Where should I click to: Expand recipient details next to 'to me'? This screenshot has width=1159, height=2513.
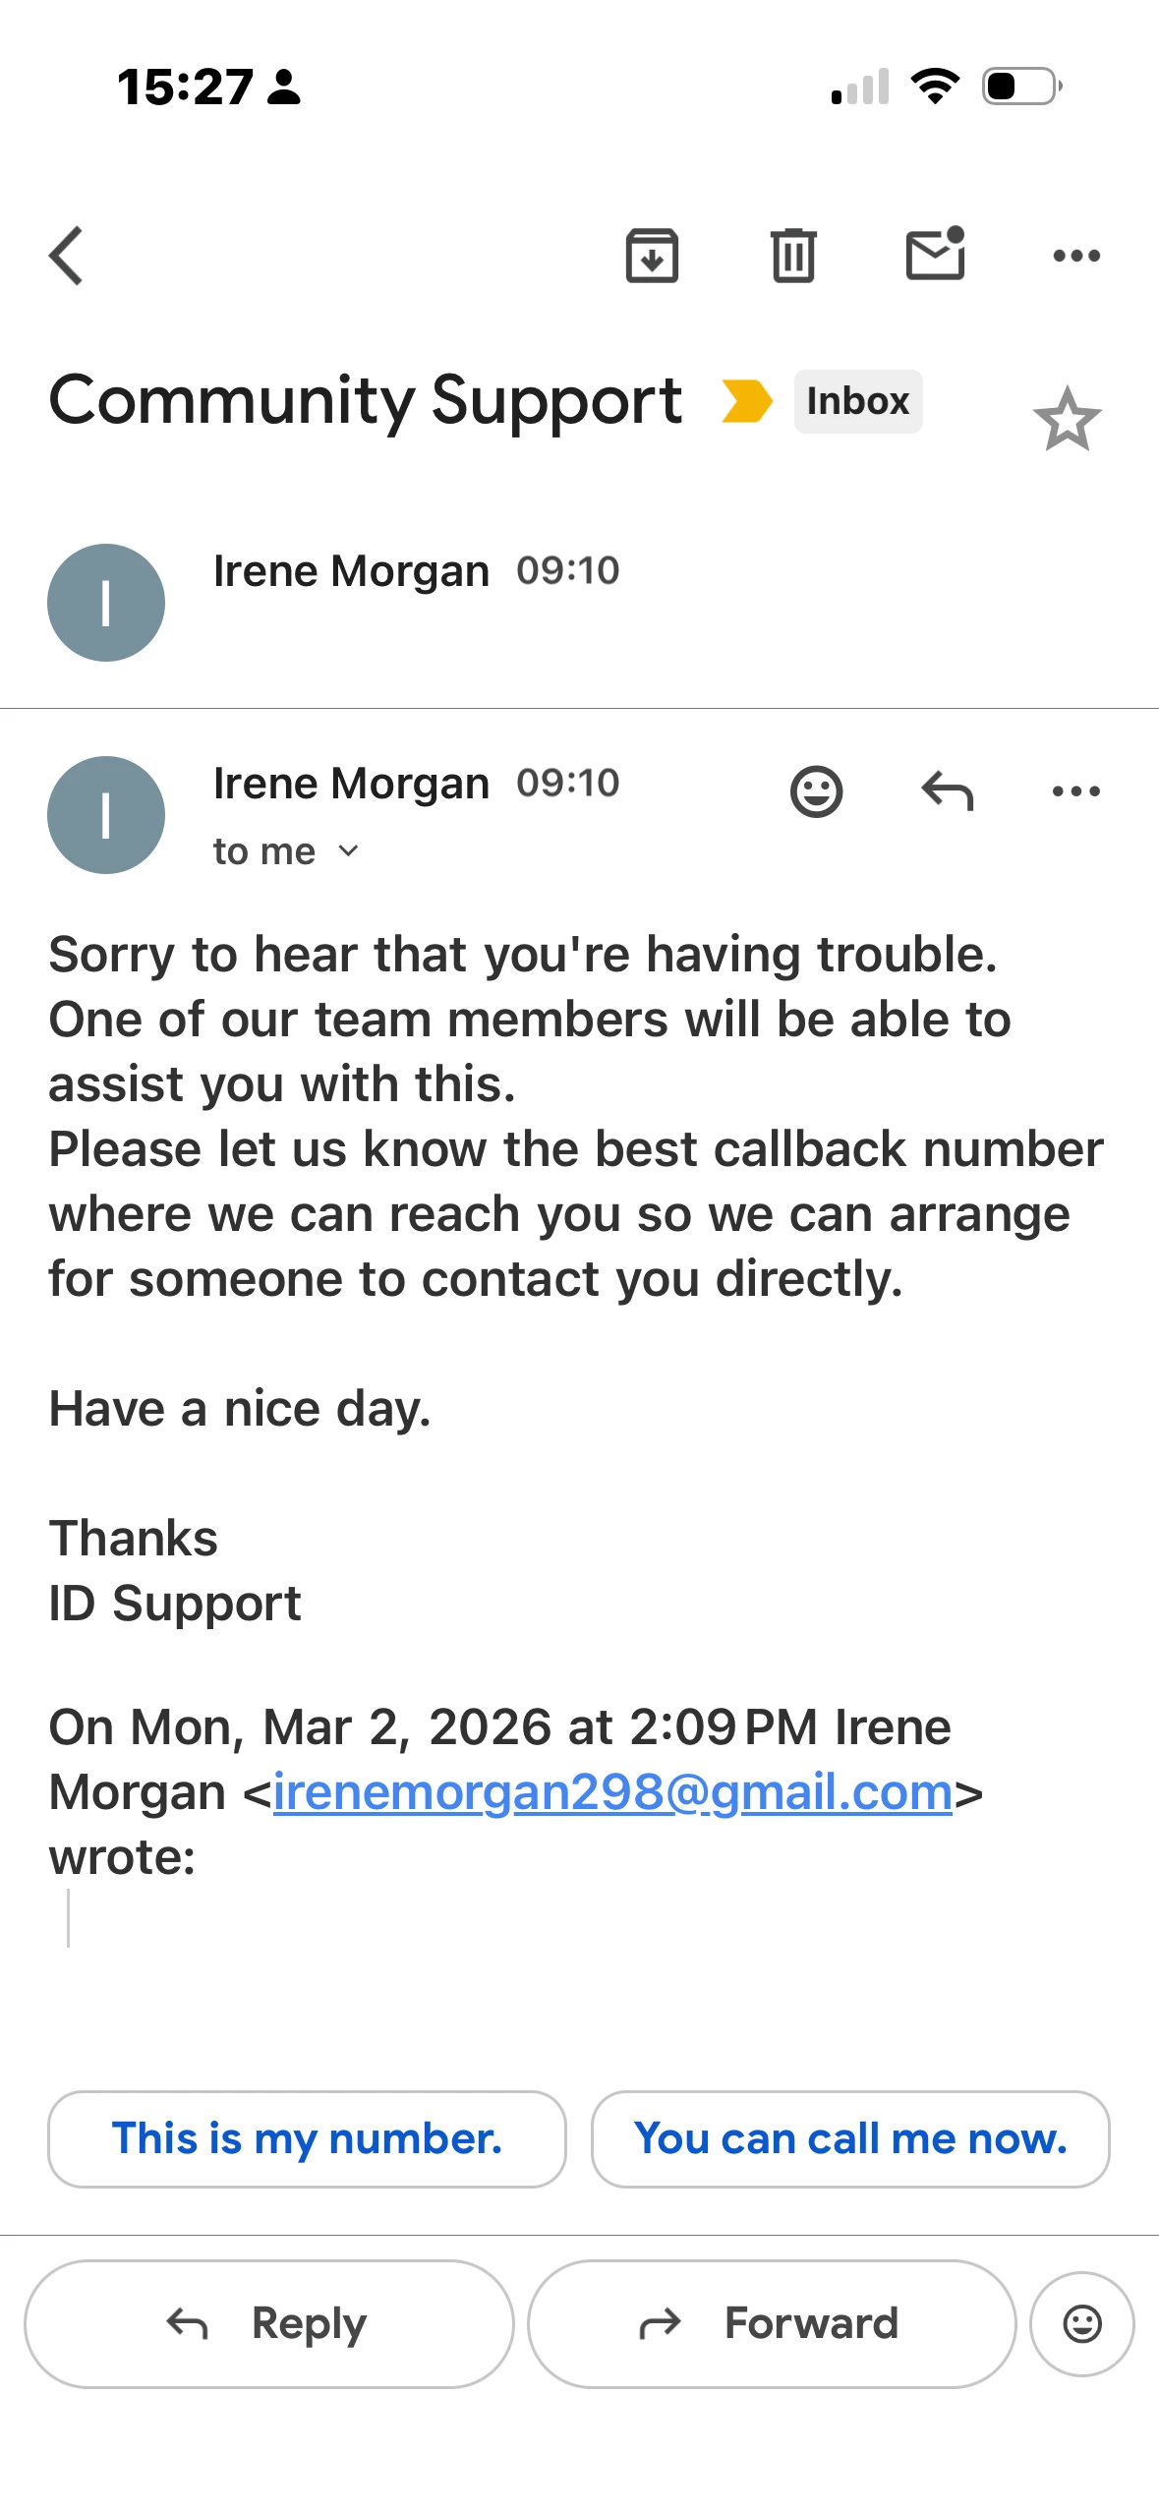[348, 851]
